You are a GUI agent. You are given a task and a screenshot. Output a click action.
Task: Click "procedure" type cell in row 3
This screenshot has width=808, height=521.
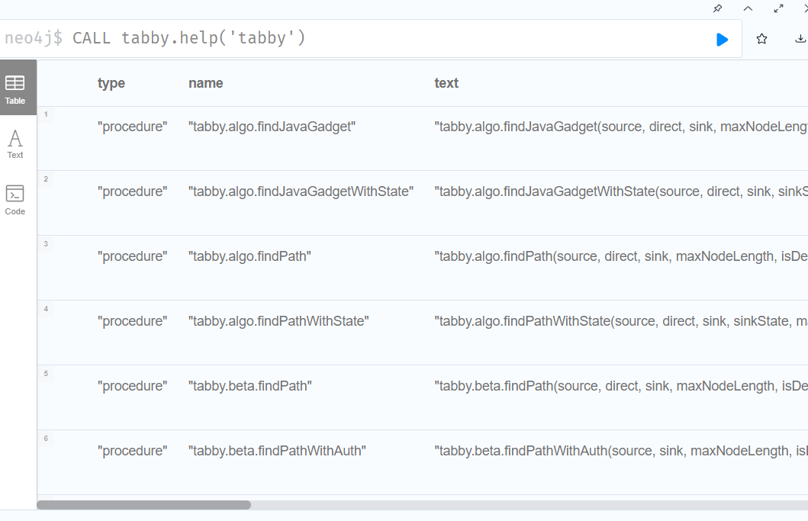click(x=133, y=256)
